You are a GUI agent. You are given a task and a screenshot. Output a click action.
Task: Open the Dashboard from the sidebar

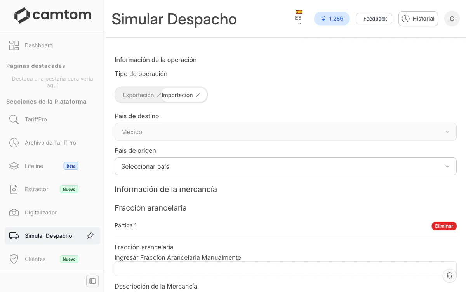pyautogui.click(x=39, y=45)
